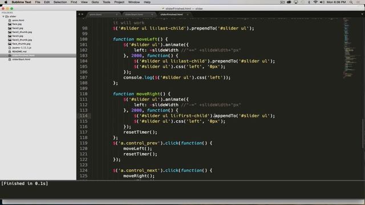
Task: Collapse the slider folder in sidebar
Action: pos(3,17)
